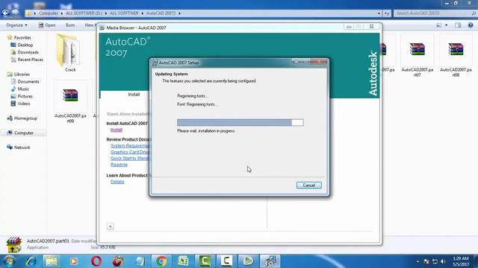478x268 pixels.
Task: Launch Internet Explorer from the taskbar
Action: [31, 261]
